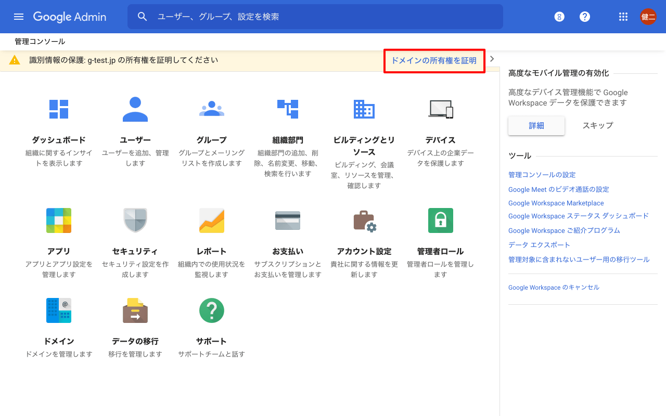
Task: Open the レポート chart icon
Action: [212, 220]
